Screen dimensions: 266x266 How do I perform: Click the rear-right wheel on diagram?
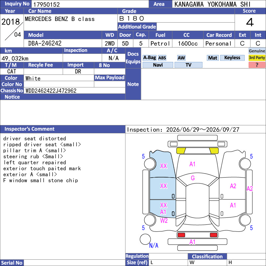click(x=245, y=220)
